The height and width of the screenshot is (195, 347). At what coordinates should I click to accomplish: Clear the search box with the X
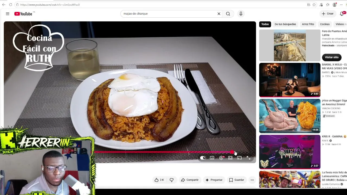(219, 14)
